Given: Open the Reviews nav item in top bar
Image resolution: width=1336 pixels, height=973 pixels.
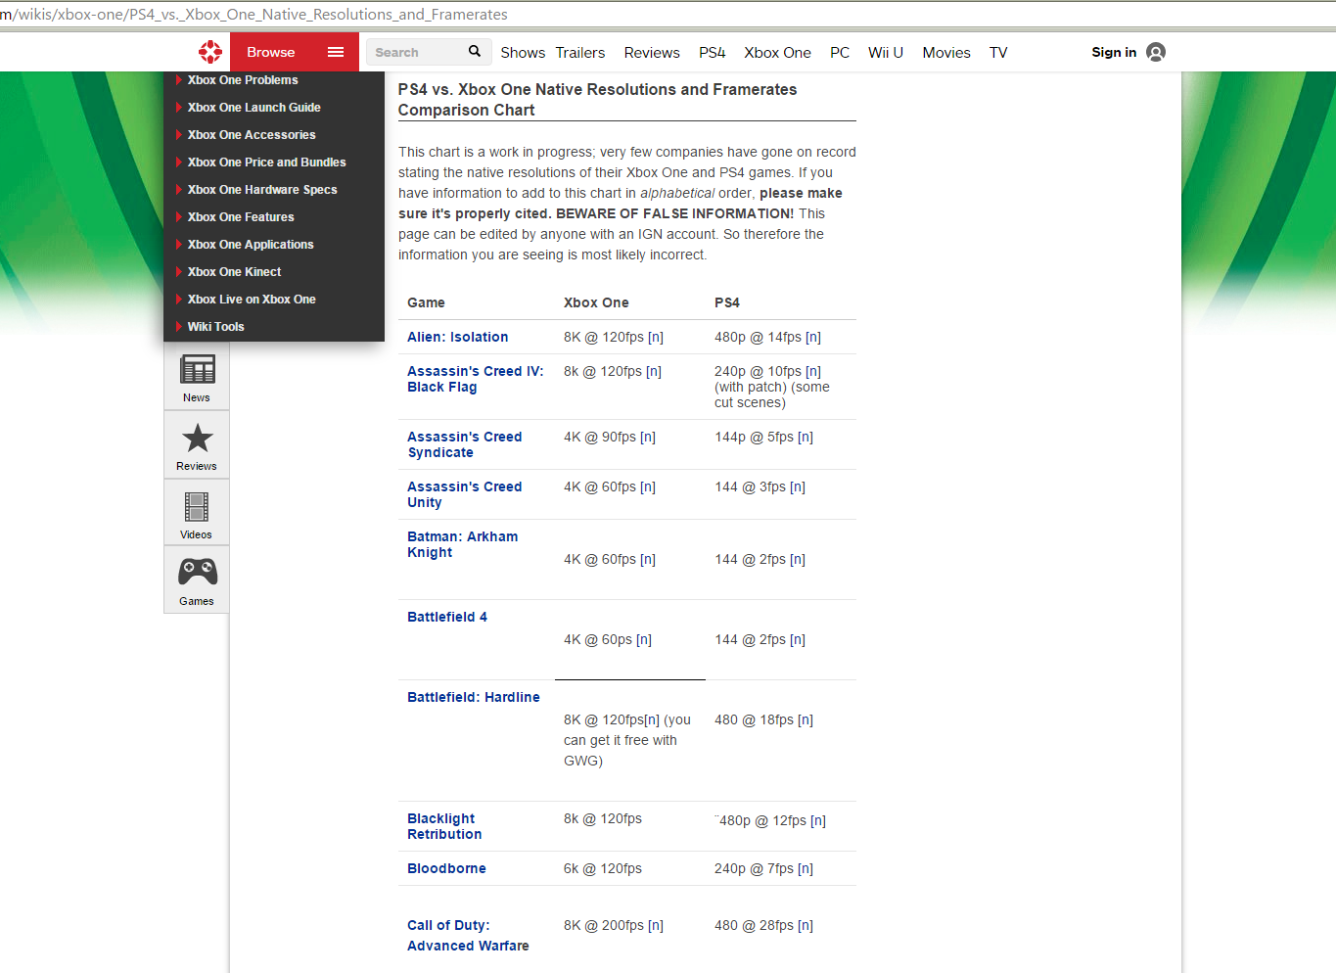Looking at the screenshot, I should [652, 53].
